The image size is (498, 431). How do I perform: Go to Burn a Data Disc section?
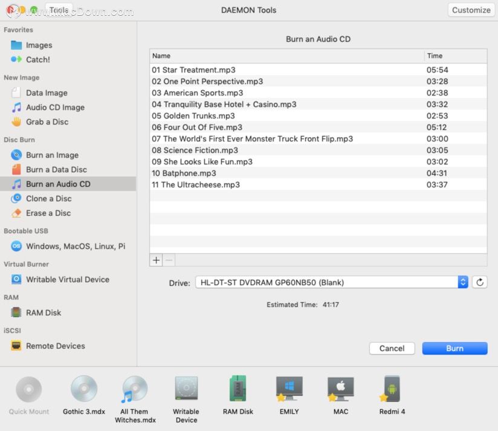57,170
